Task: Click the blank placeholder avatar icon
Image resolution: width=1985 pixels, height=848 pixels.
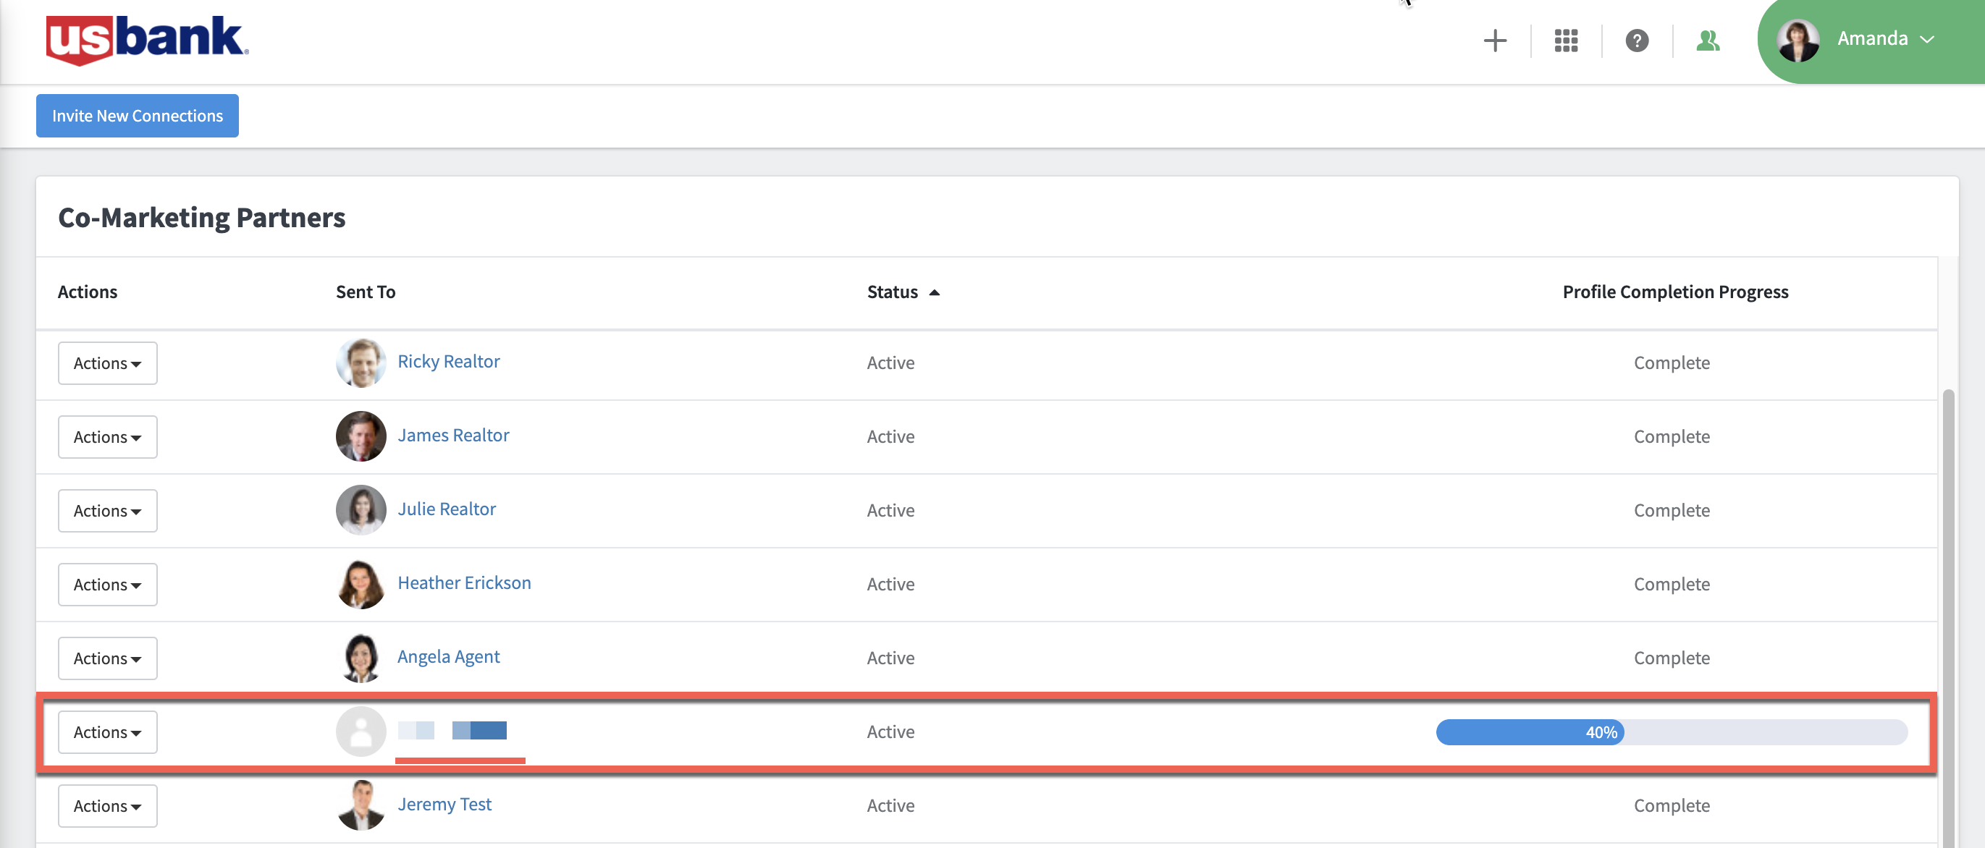Action: 361,732
